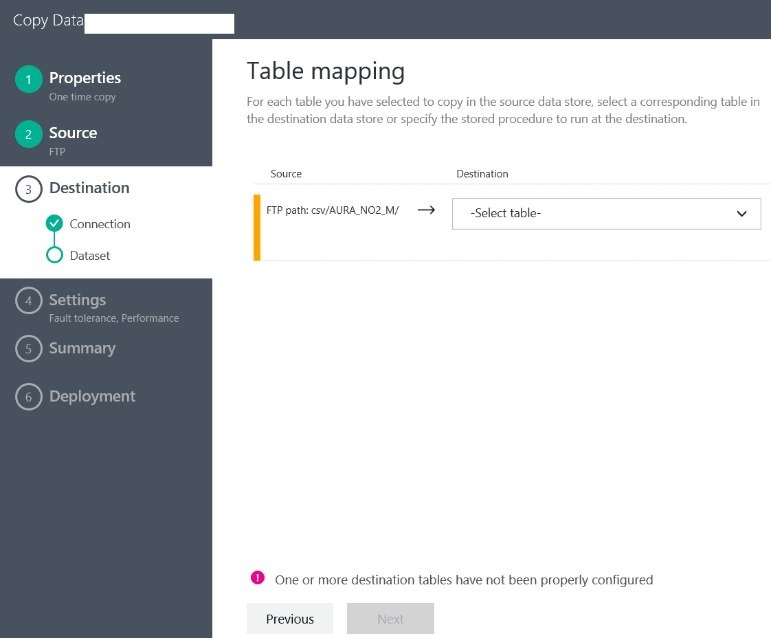The image size is (771, 638).
Task: Click the destination tables not configured message
Action: (x=464, y=580)
